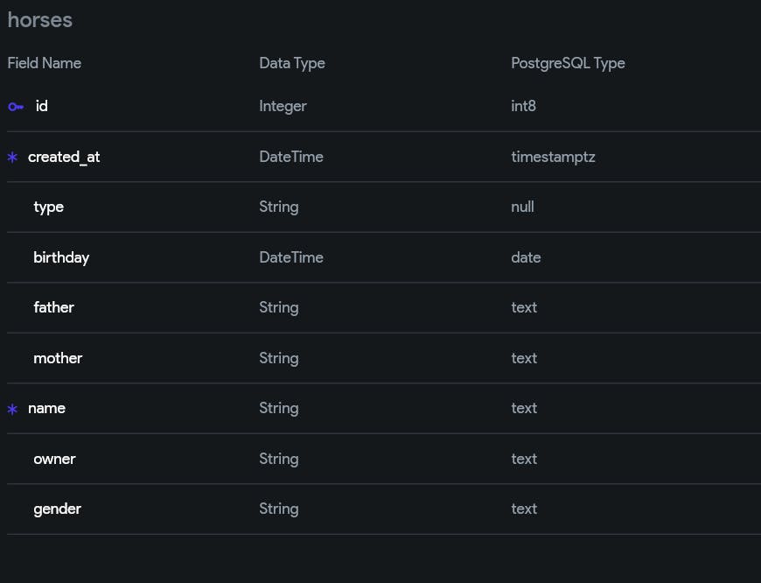
Task: Select the horses table title
Action: click(x=40, y=20)
